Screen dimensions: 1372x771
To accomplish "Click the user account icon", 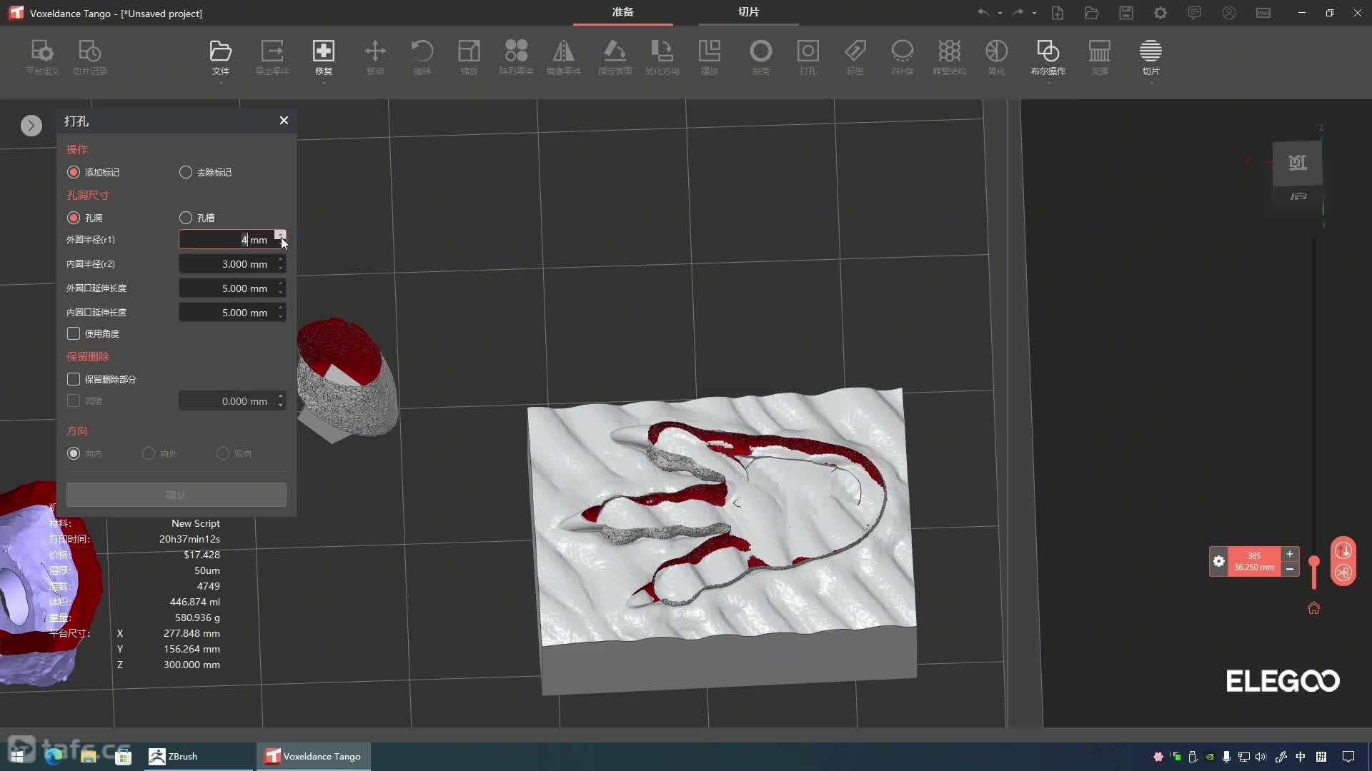I will pyautogui.click(x=1229, y=13).
